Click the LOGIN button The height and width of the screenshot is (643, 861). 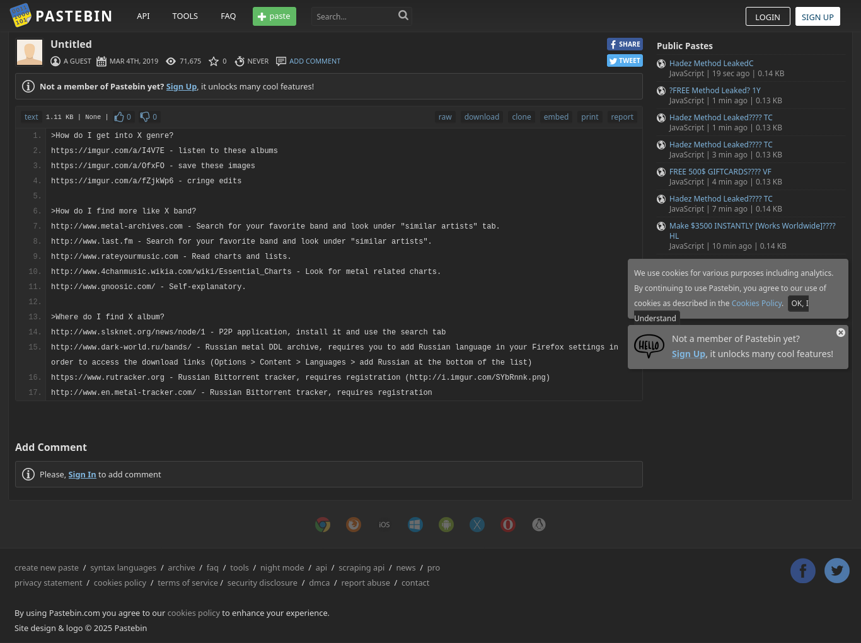(768, 16)
